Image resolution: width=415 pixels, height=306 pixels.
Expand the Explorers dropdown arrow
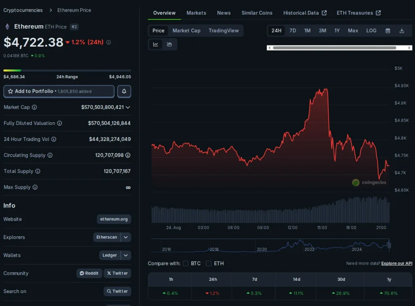tap(126, 237)
